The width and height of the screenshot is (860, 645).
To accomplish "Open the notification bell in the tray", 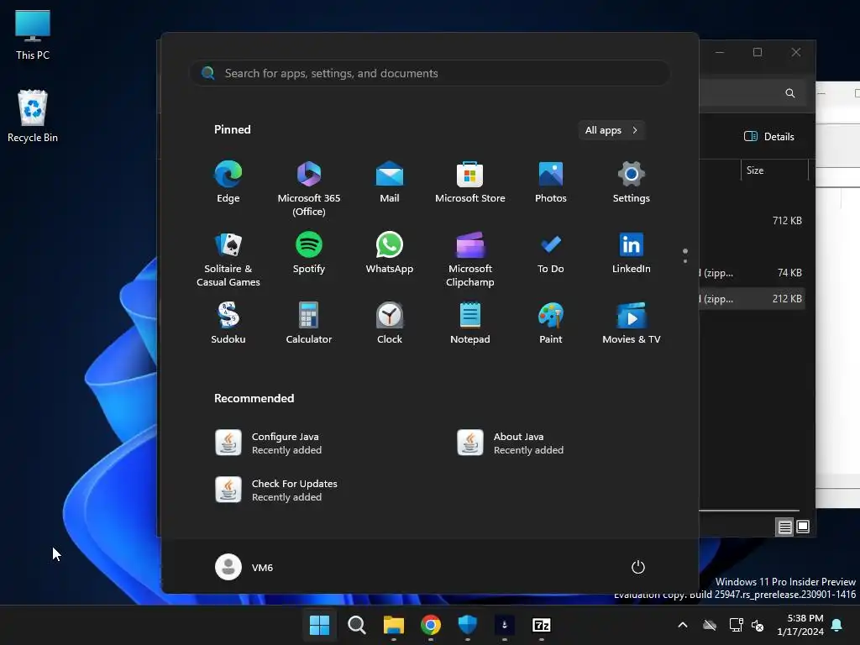I will (837, 625).
